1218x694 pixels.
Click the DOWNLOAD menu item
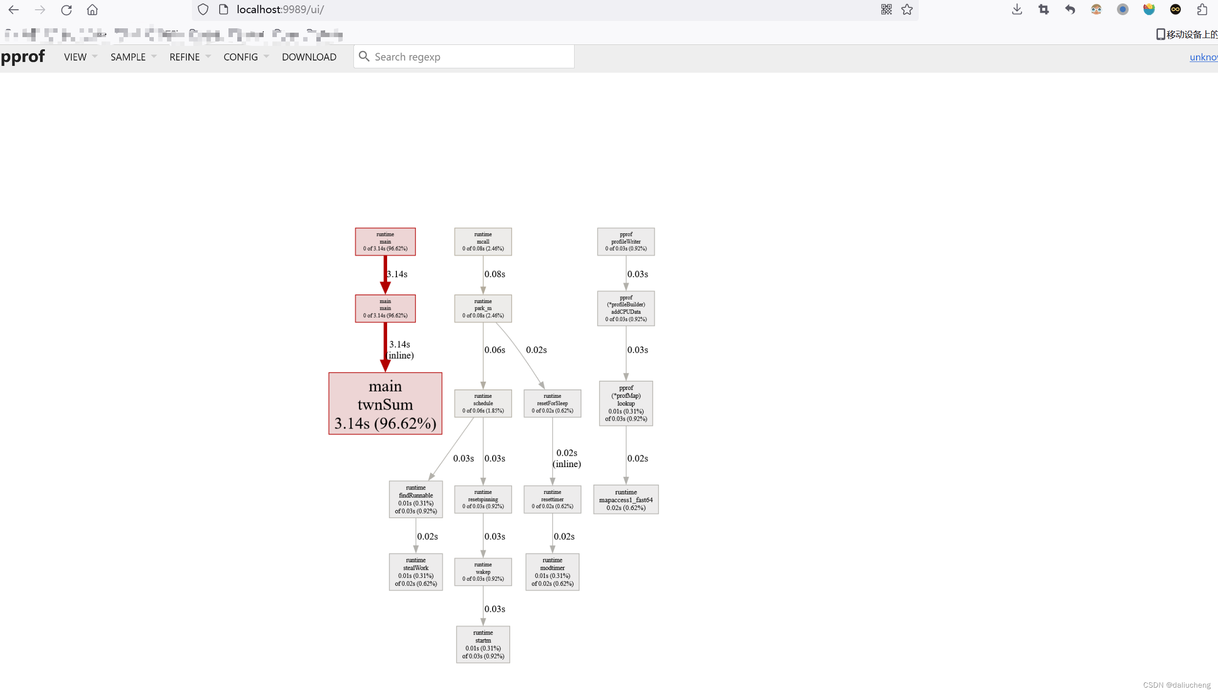(x=309, y=57)
